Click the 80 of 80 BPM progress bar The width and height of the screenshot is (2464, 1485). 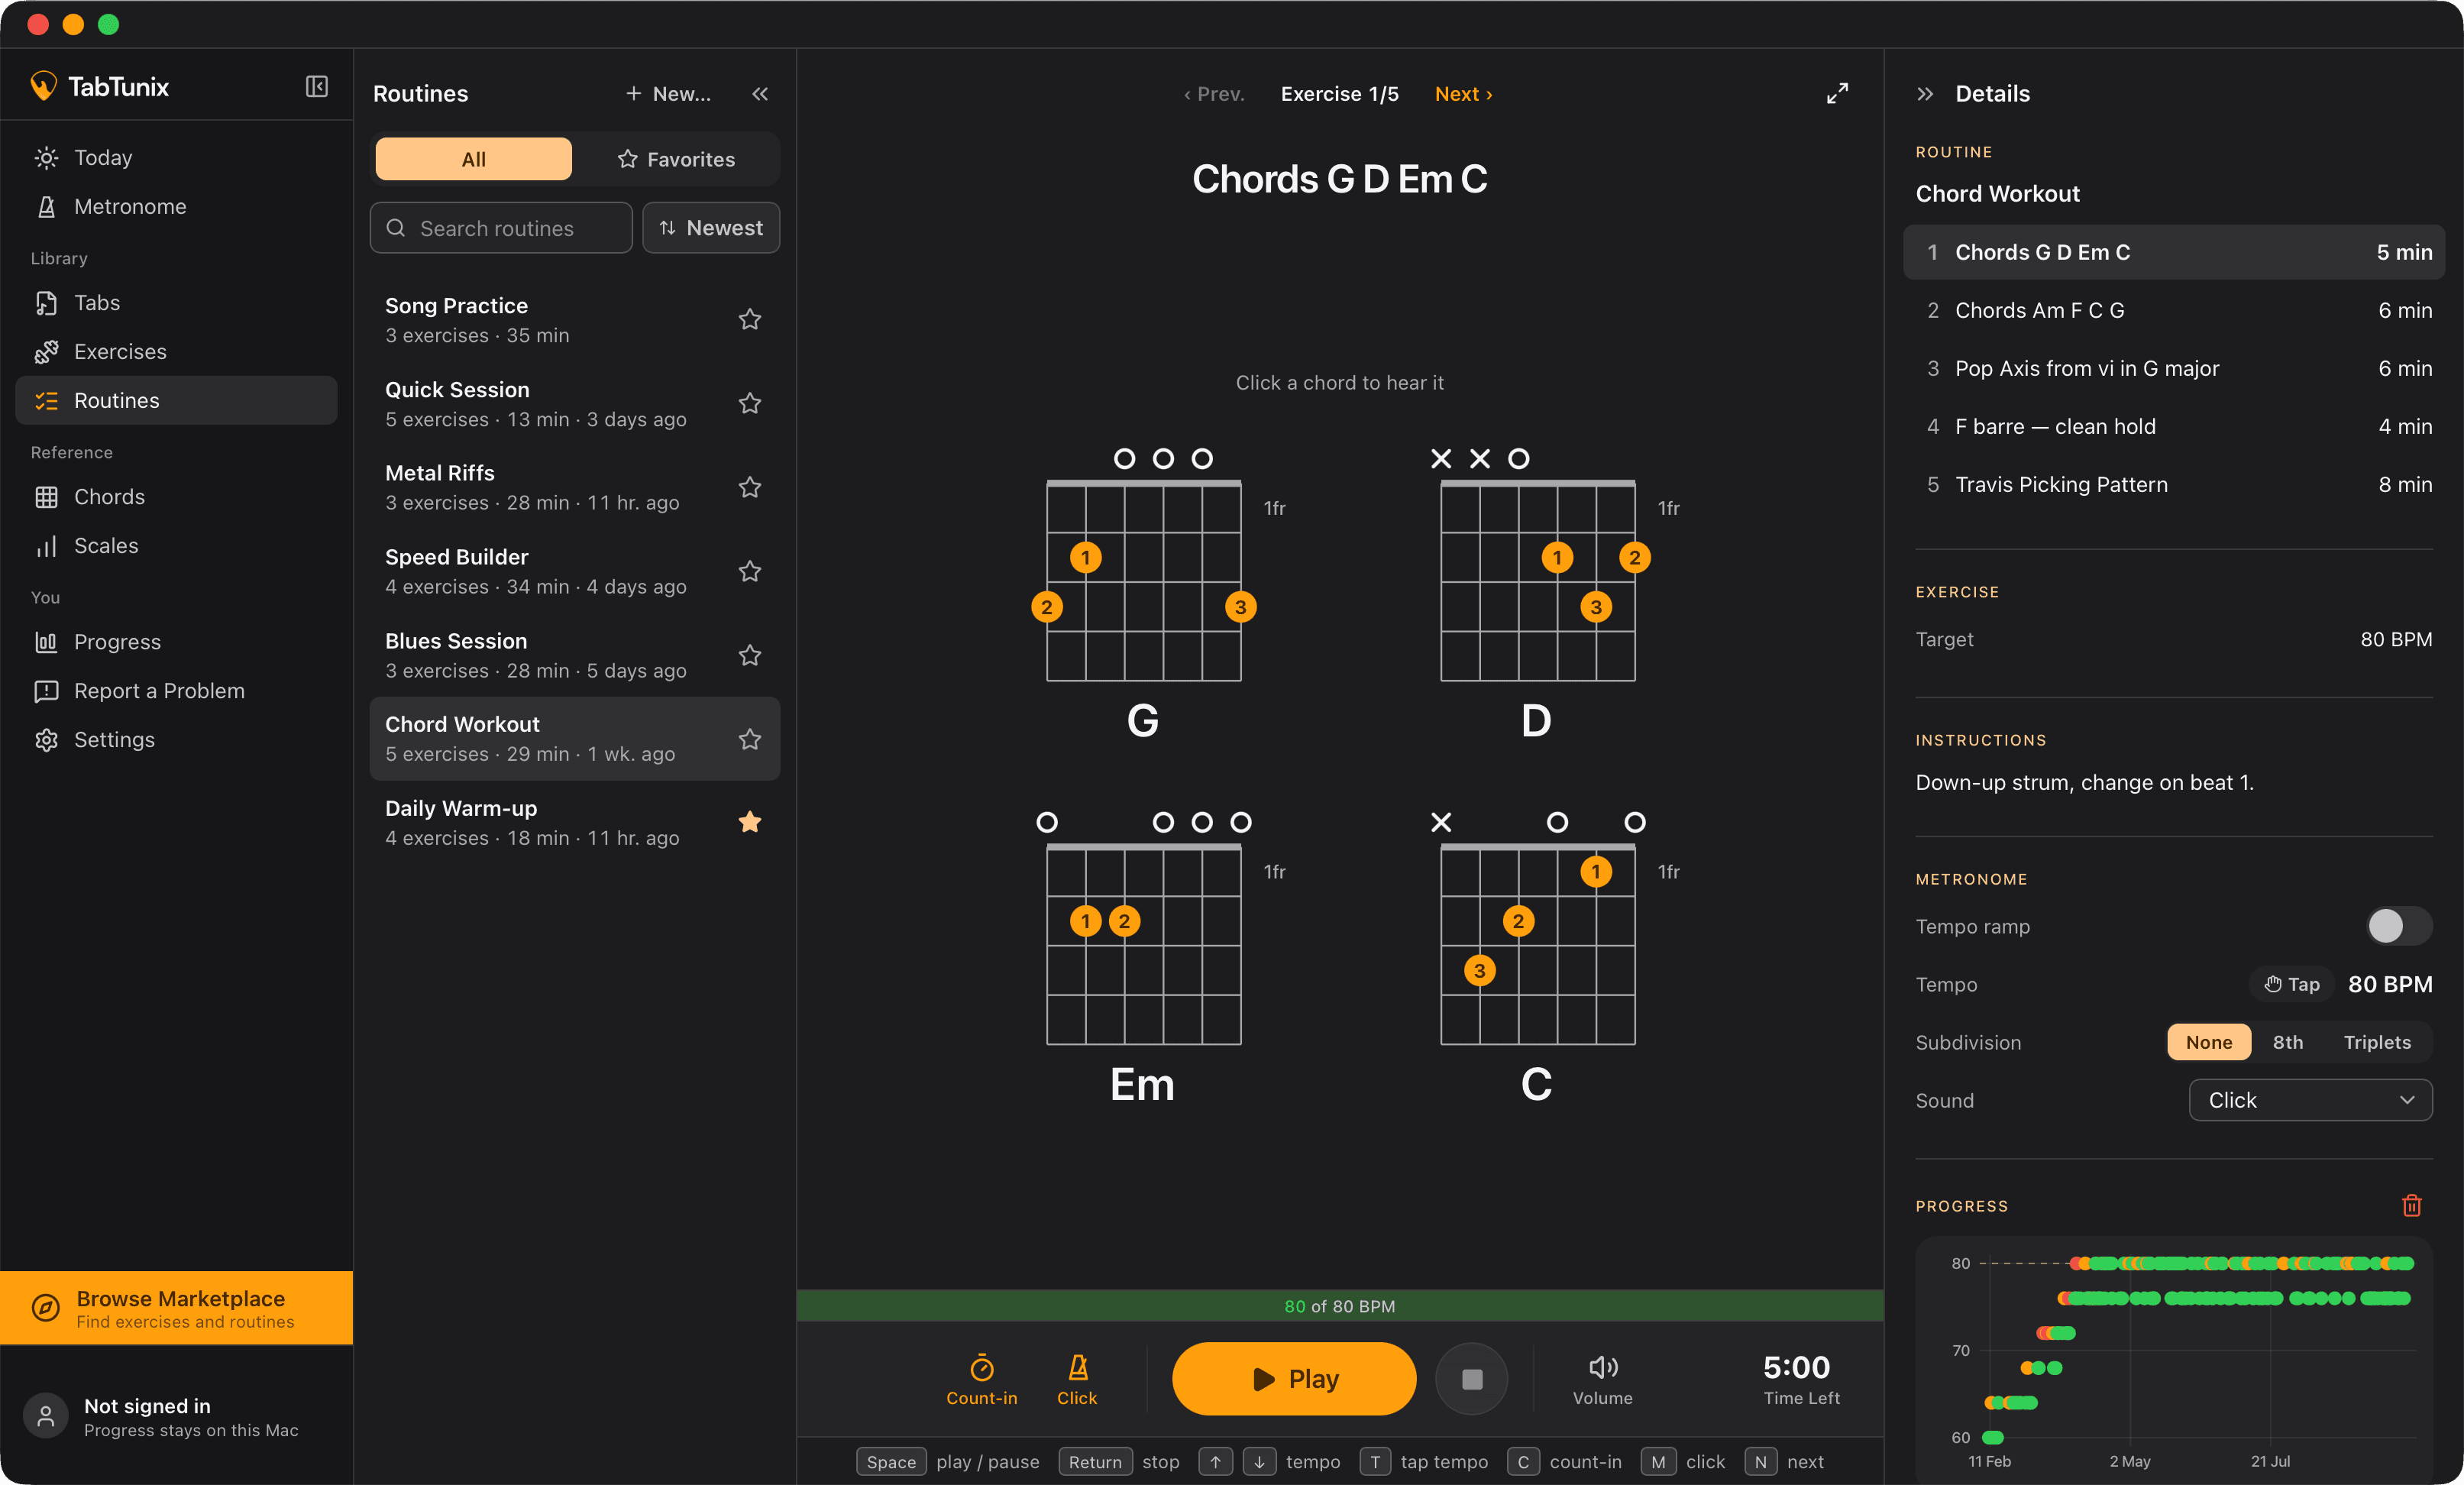[x=1340, y=1306]
